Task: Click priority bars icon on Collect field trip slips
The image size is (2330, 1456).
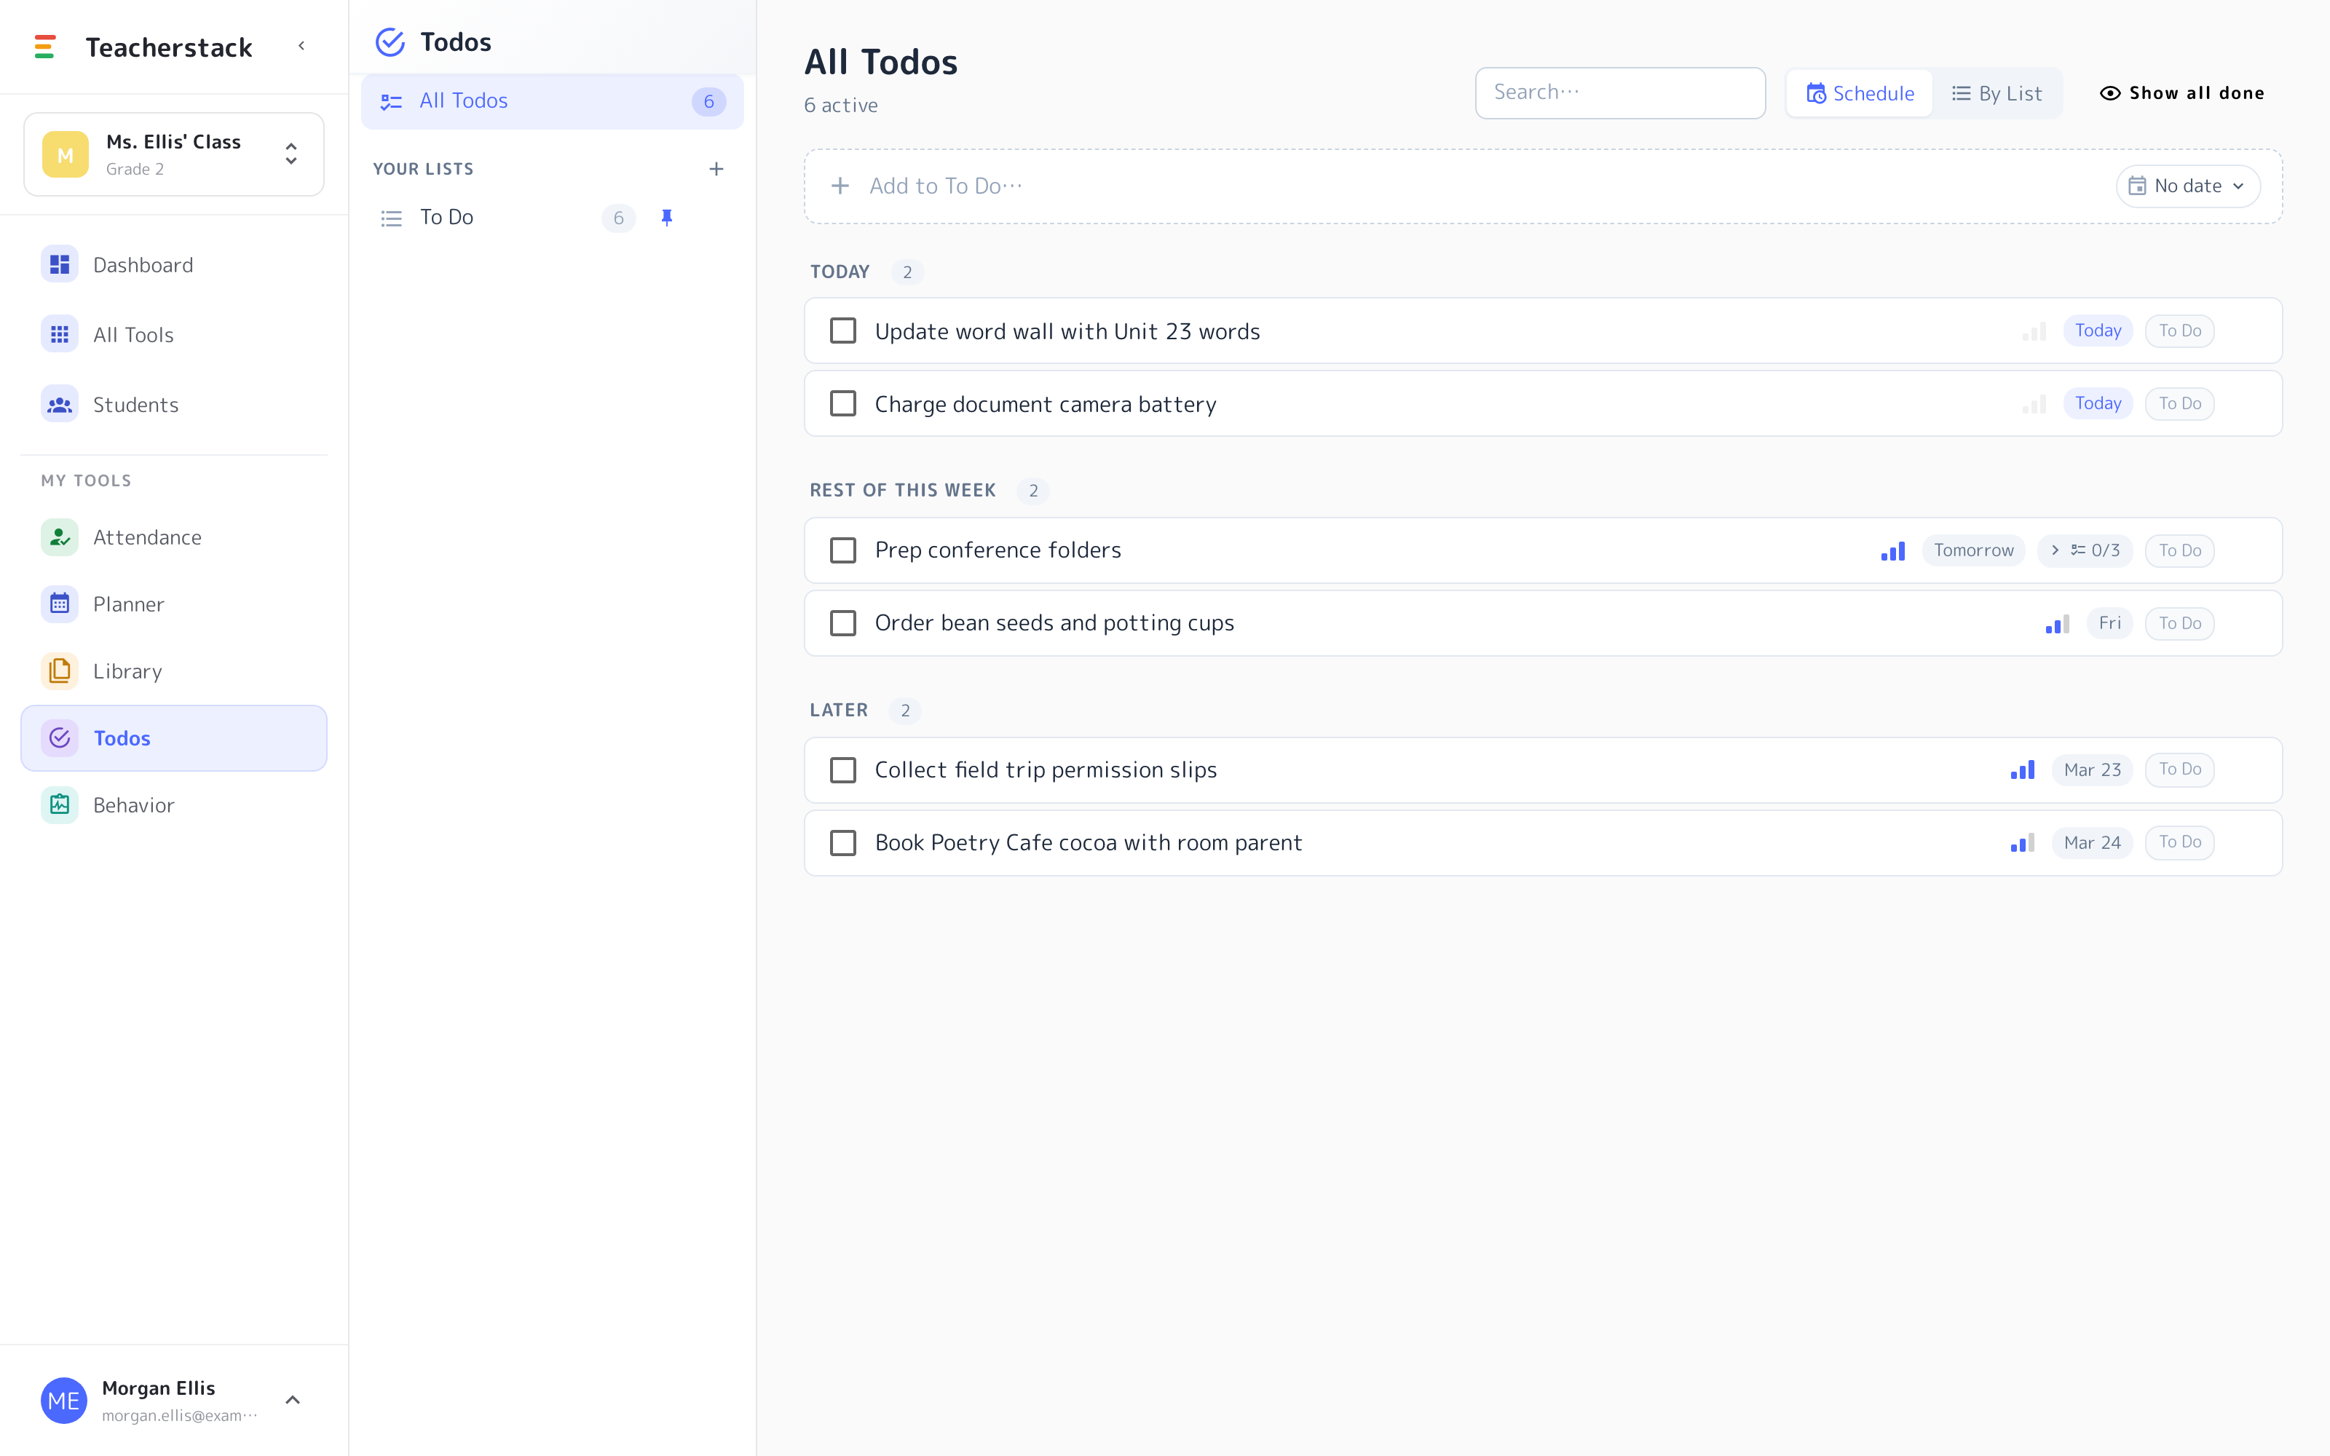Action: 2022,769
